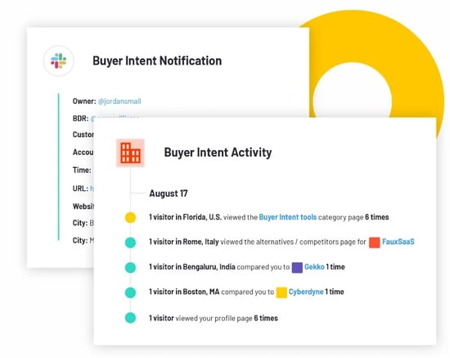Open the Cyberdyne comparison link
The image size is (450, 358).
point(306,292)
